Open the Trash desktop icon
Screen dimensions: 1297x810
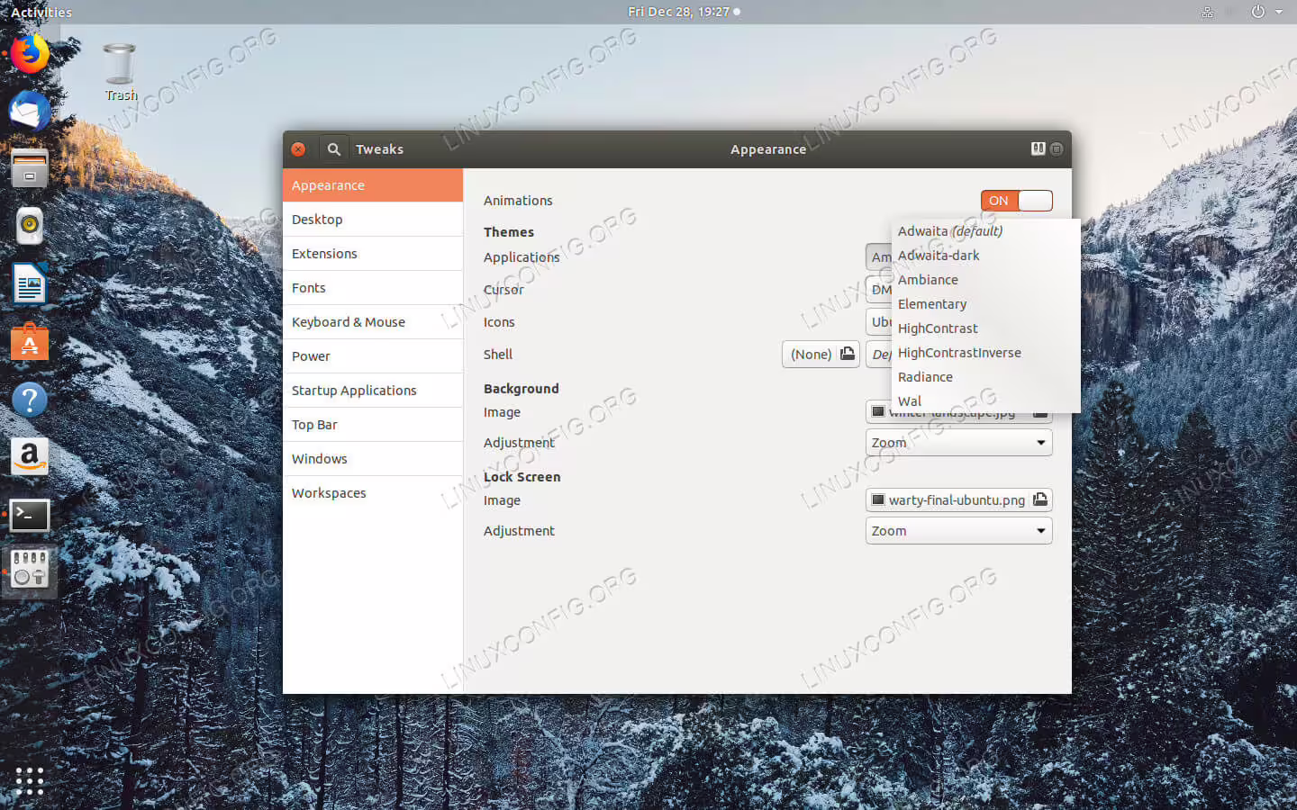point(120,72)
